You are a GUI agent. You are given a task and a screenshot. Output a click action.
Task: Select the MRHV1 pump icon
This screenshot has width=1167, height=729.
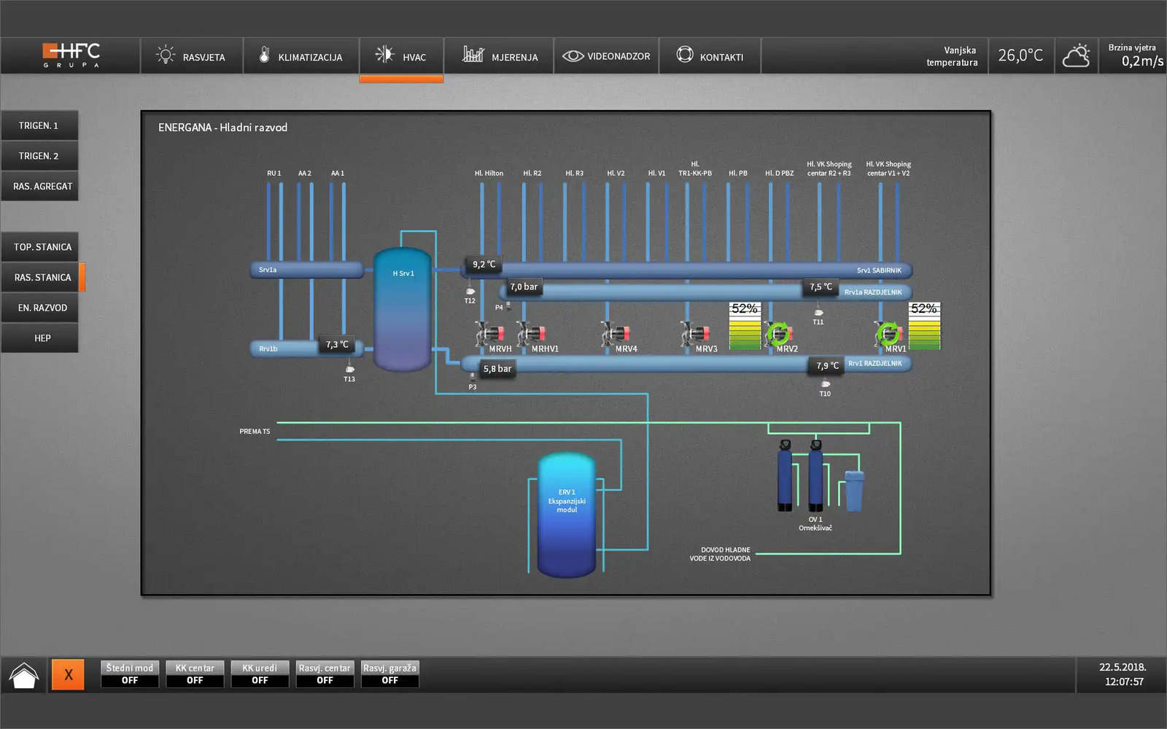[x=531, y=334]
